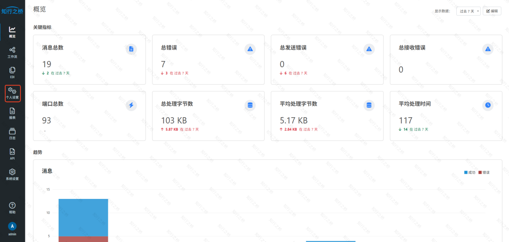Open the 工作流 workflow sidebar icon
The image size is (509, 242).
(x=12, y=52)
